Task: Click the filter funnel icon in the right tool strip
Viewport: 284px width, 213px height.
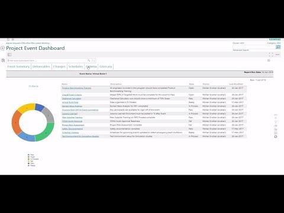Action: pyautogui.click(x=276, y=122)
